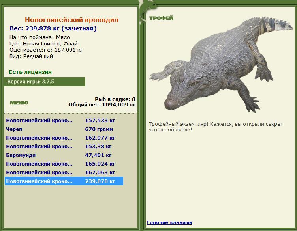
Task: Click the Трофейный экземпляр description text
Action: click(216, 127)
